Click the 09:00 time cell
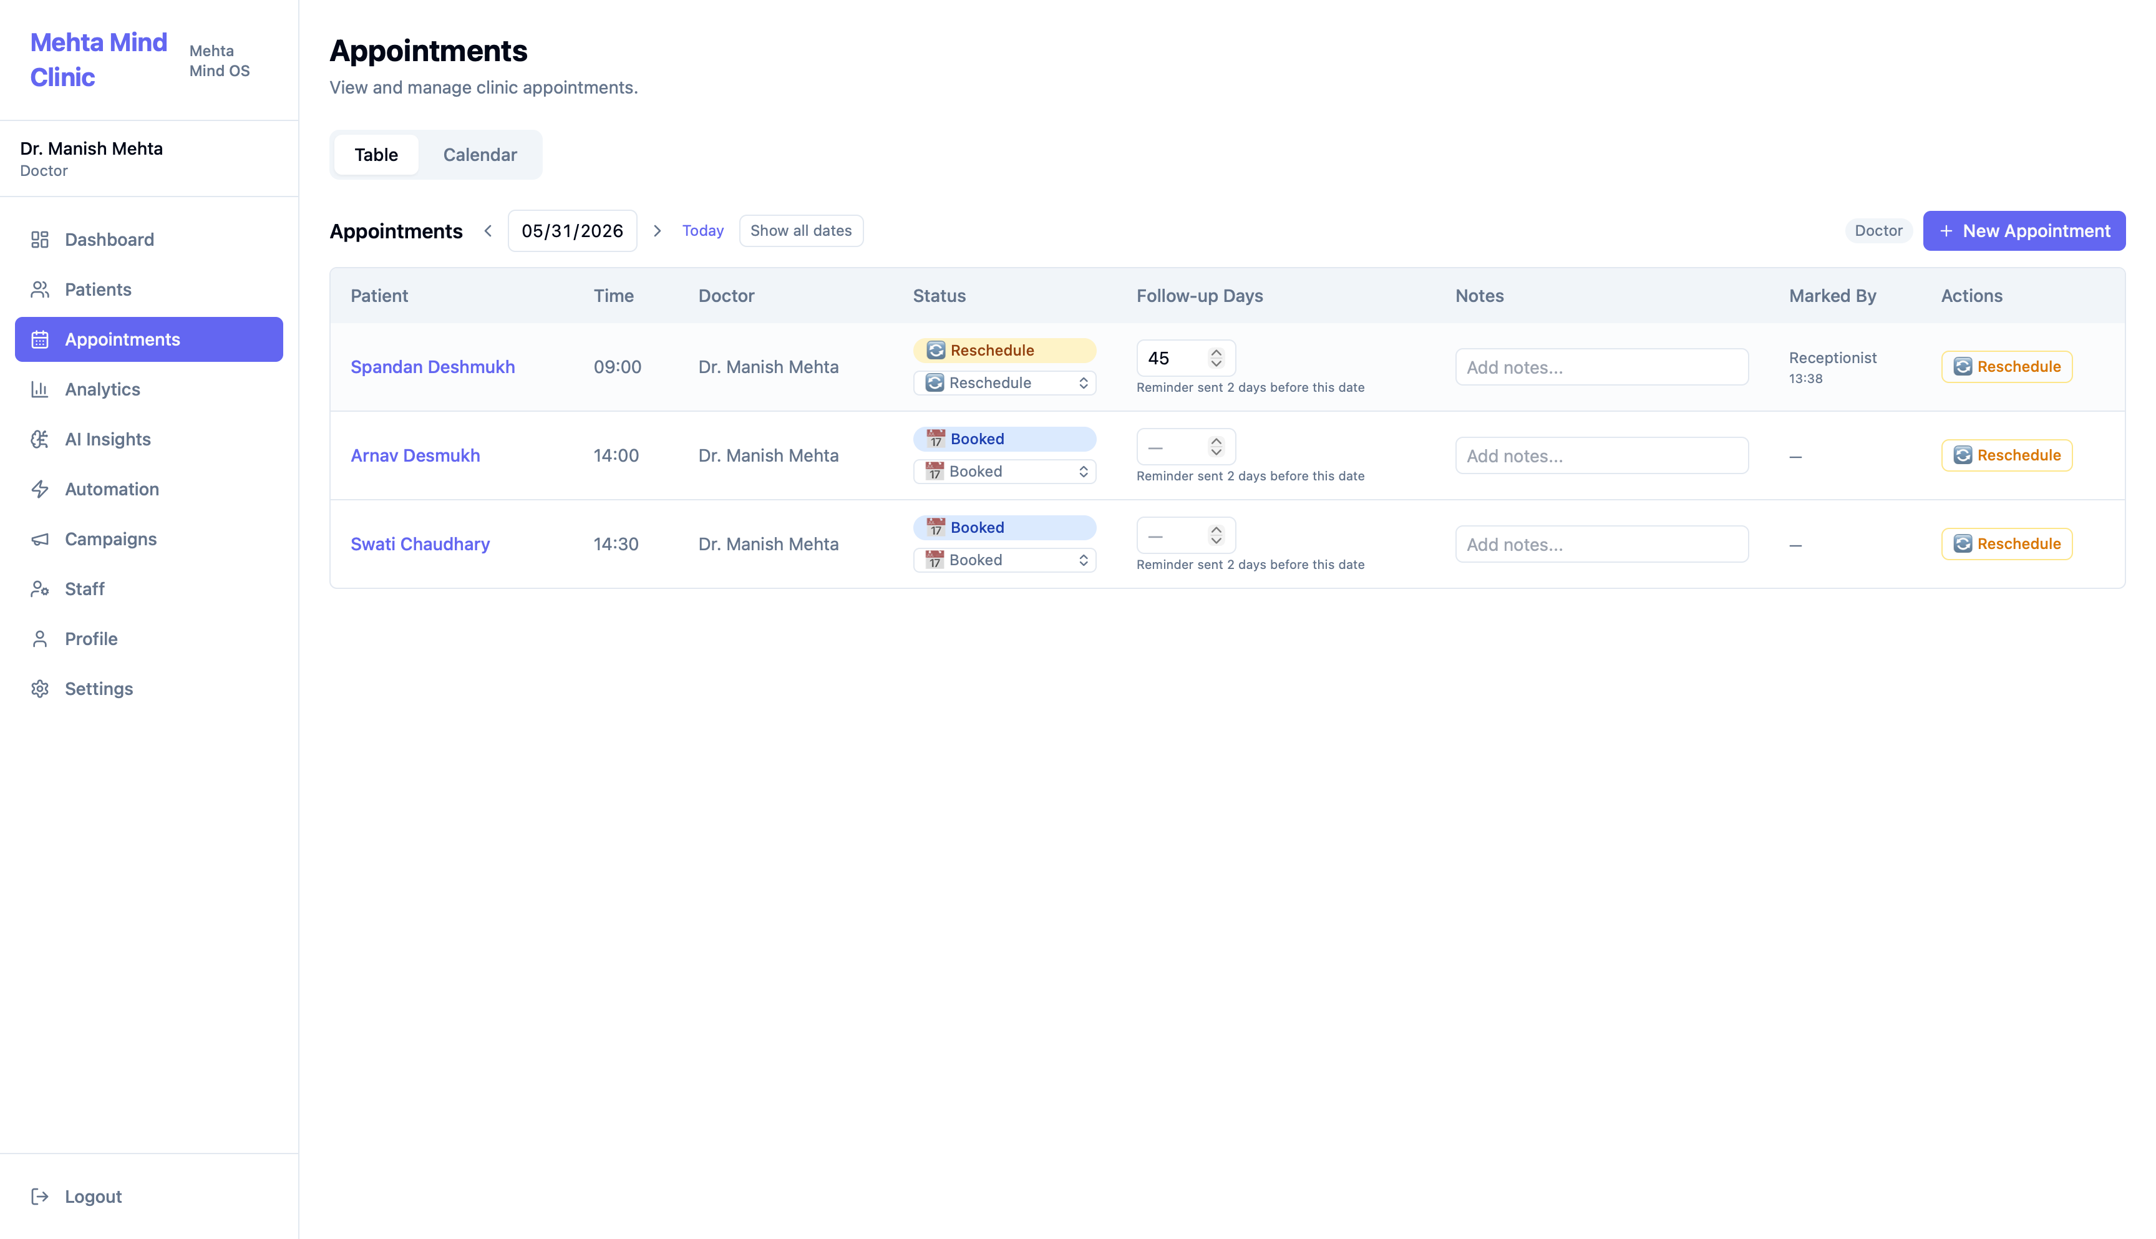Viewport: 2156px width, 1239px height. [x=618, y=367]
